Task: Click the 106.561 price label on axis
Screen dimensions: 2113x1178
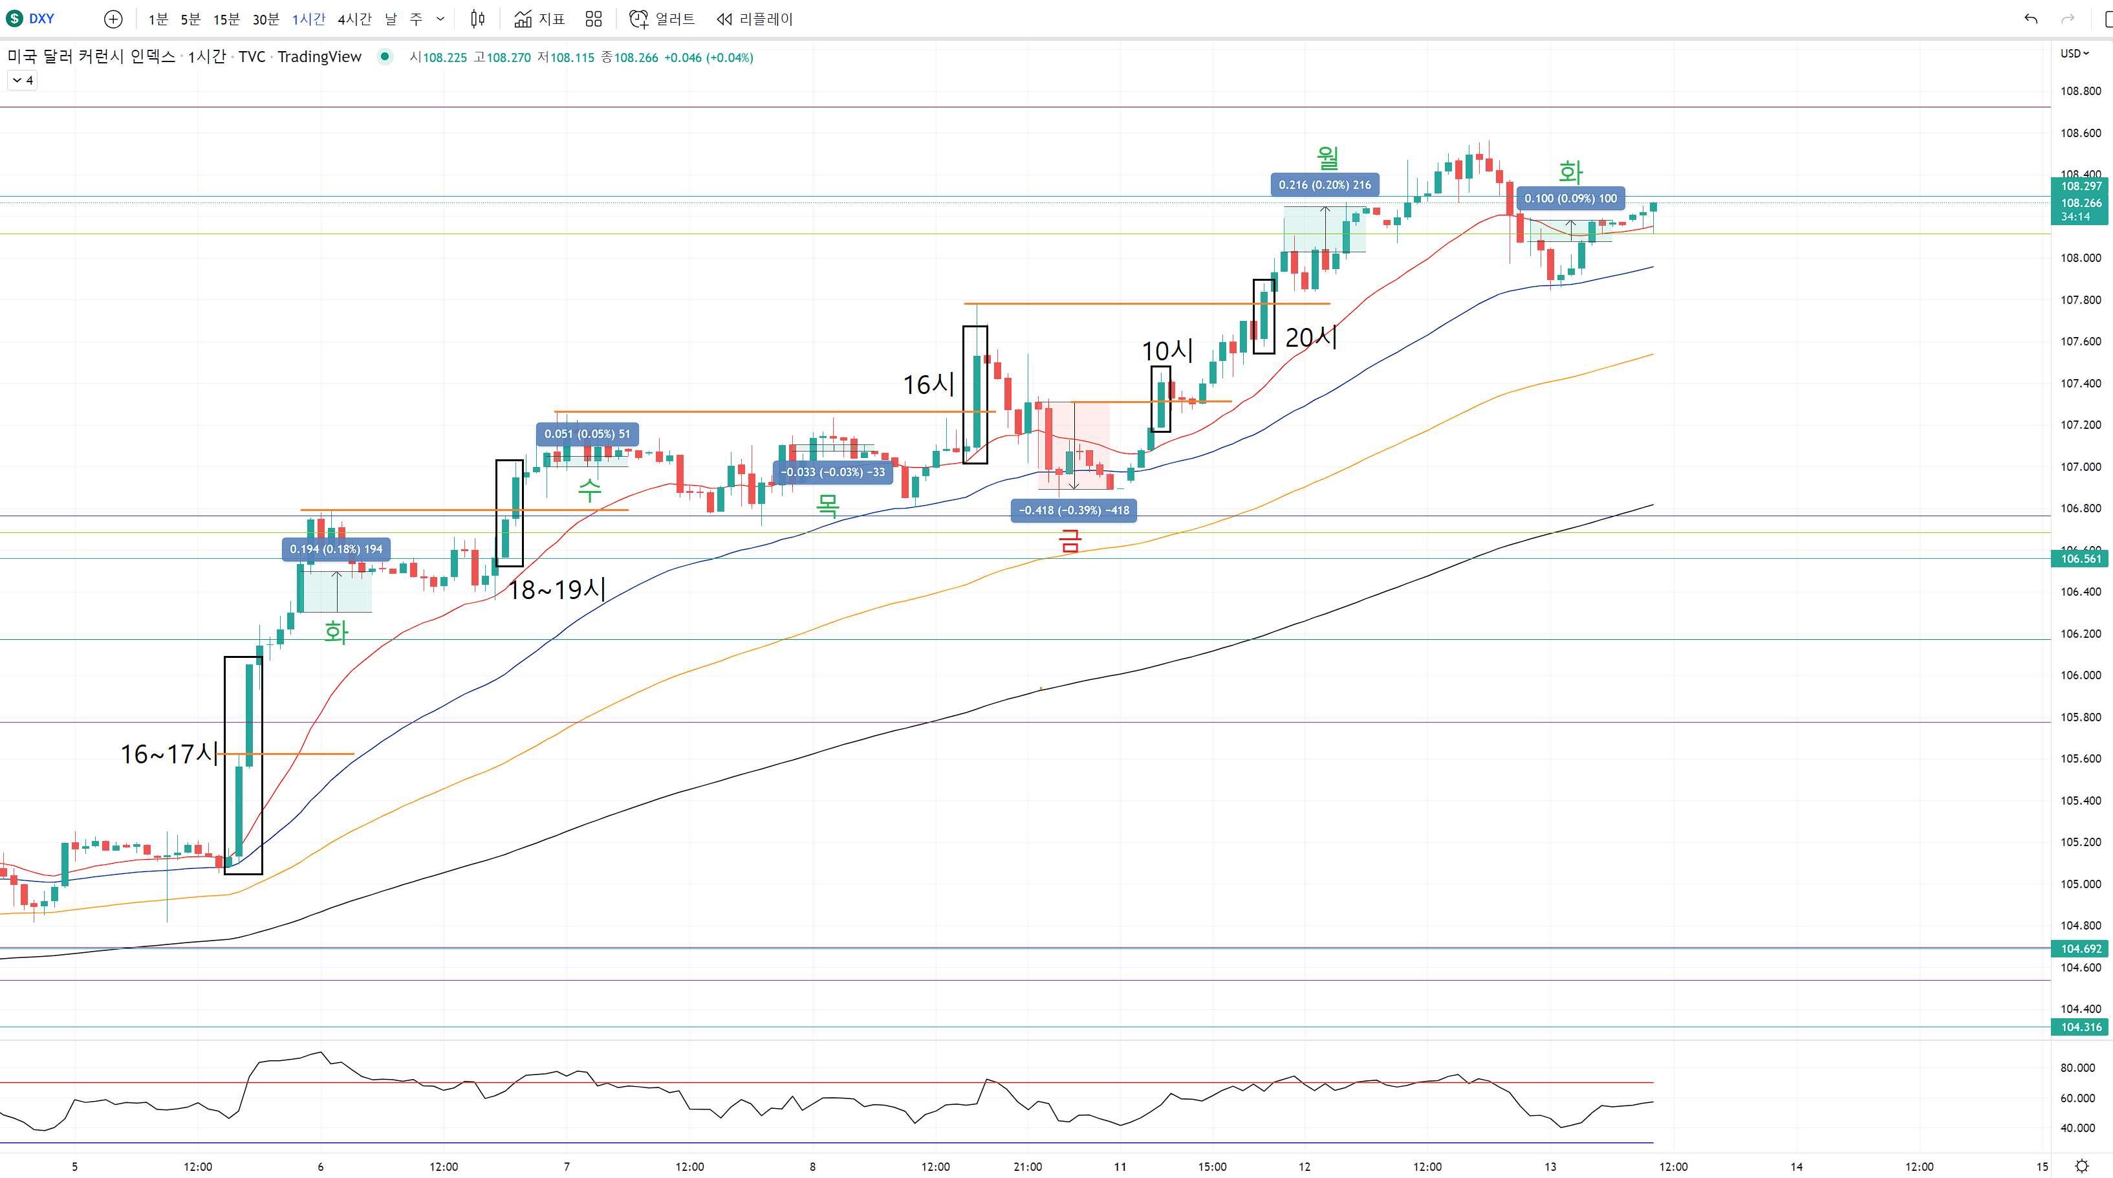Action: point(2081,559)
